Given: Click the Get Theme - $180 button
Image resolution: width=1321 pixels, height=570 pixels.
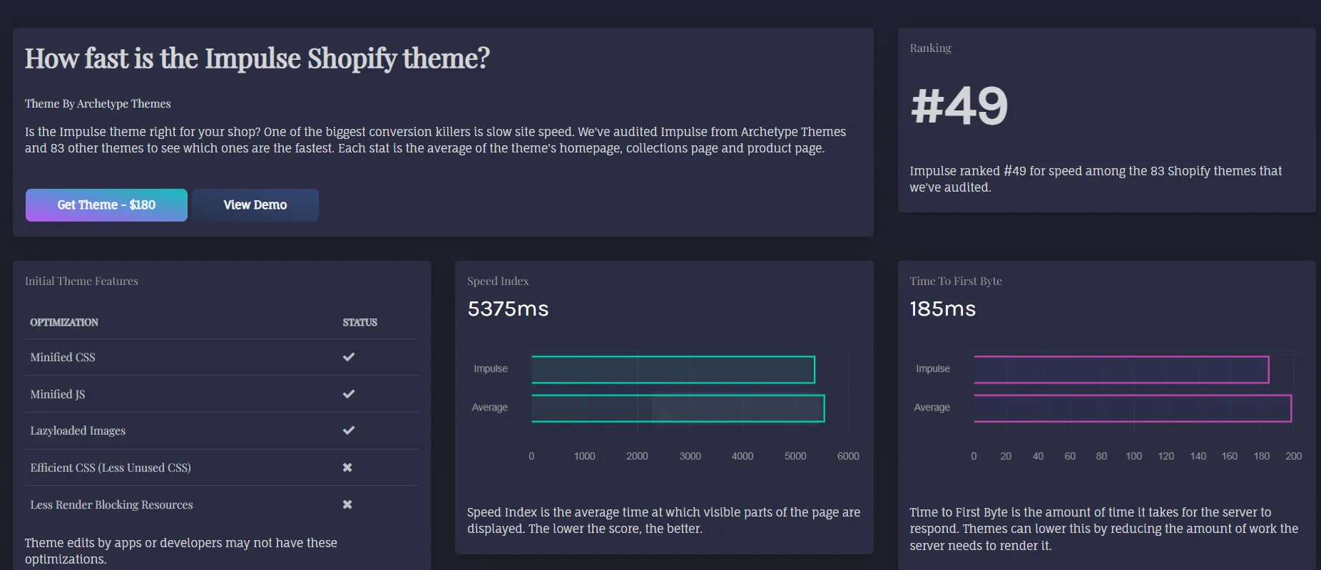Looking at the screenshot, I should pos(106,205).
